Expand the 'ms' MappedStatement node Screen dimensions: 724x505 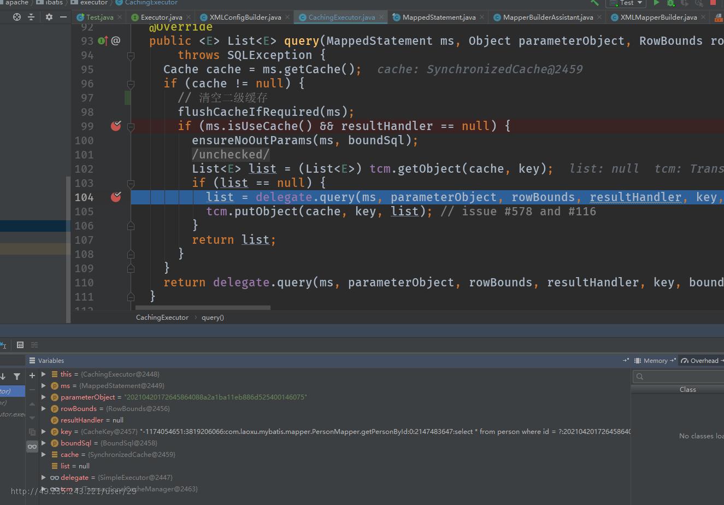[x=44, y=386]
